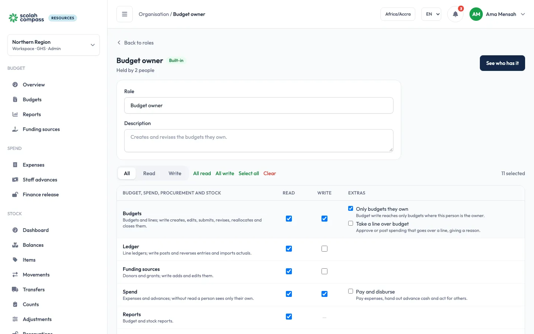Enable Ledger write permission

(324, 249)
